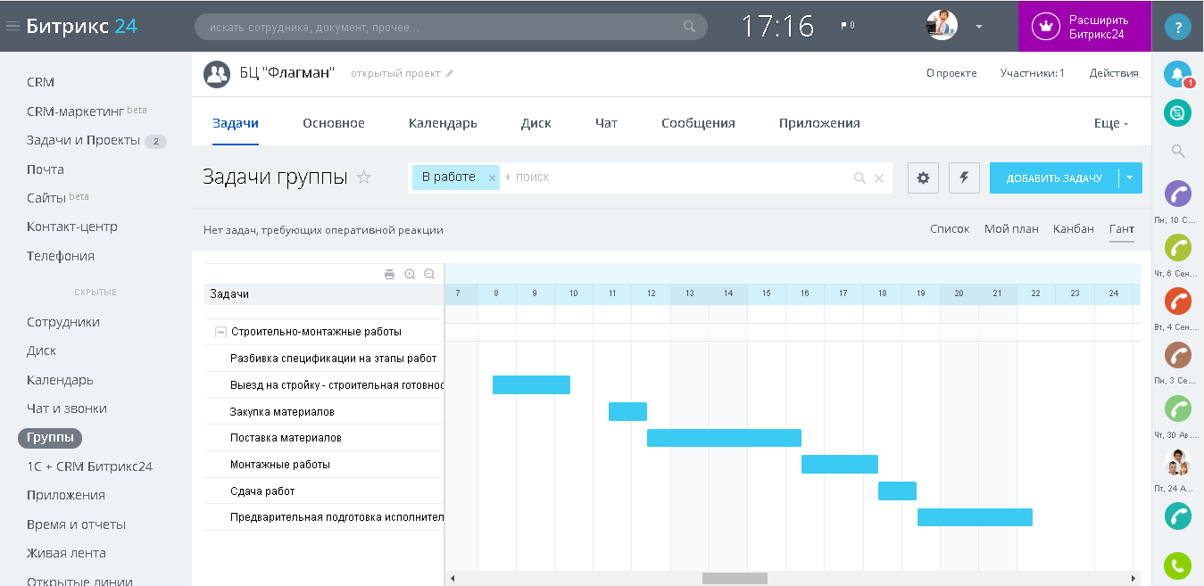Zoom out the Gantt chart

[x=429, y=275]
